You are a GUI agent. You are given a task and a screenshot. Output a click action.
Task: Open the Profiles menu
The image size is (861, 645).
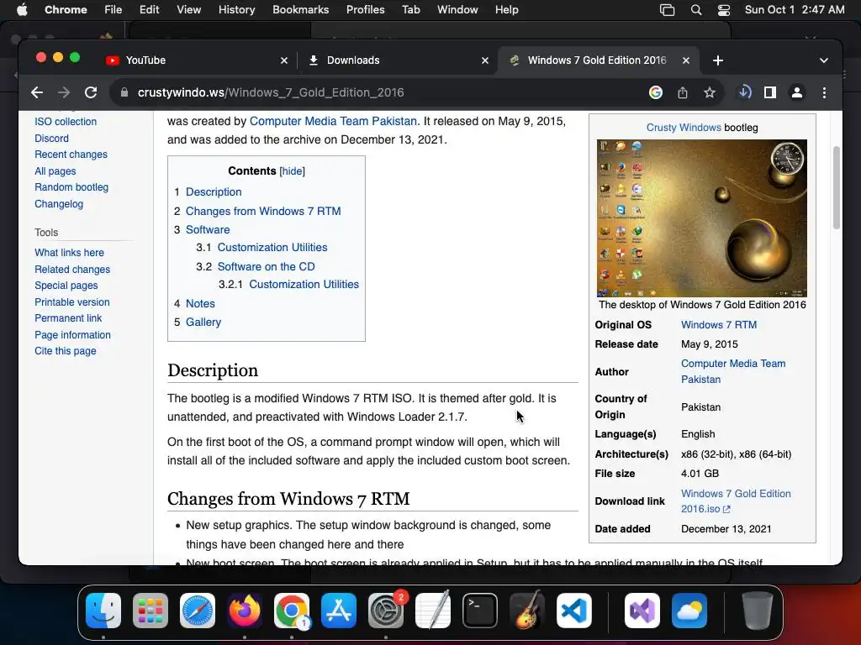(365, 10)
